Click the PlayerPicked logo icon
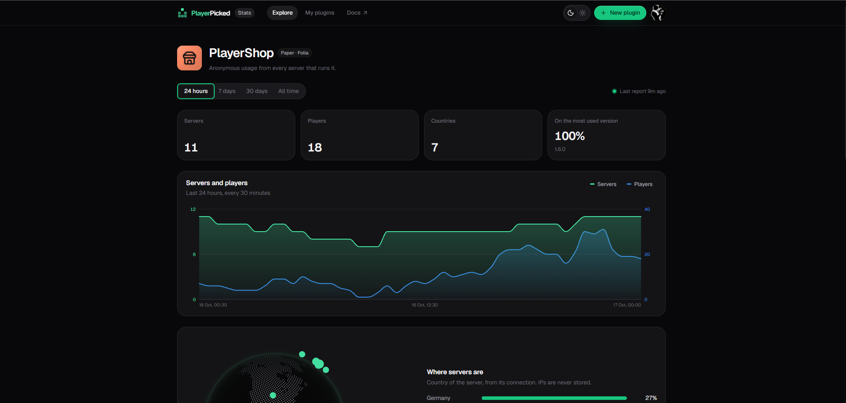This screenshot has height=403, width=846. tap(182, 13)
